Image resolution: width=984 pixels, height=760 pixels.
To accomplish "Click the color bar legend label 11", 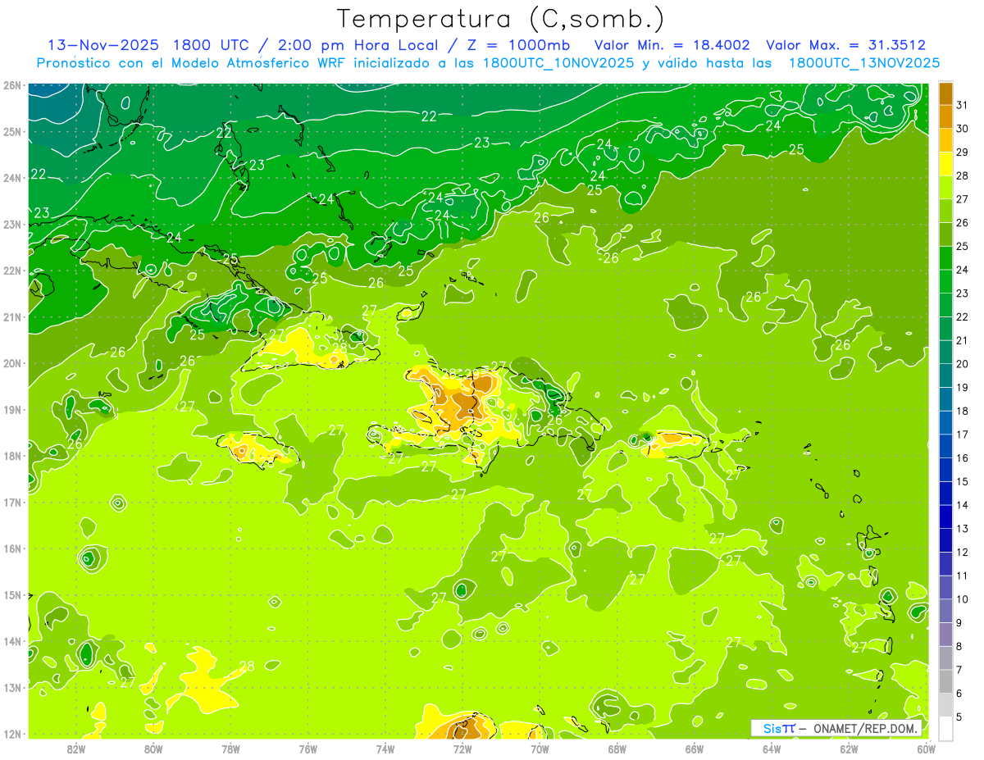I will [963, 576].
